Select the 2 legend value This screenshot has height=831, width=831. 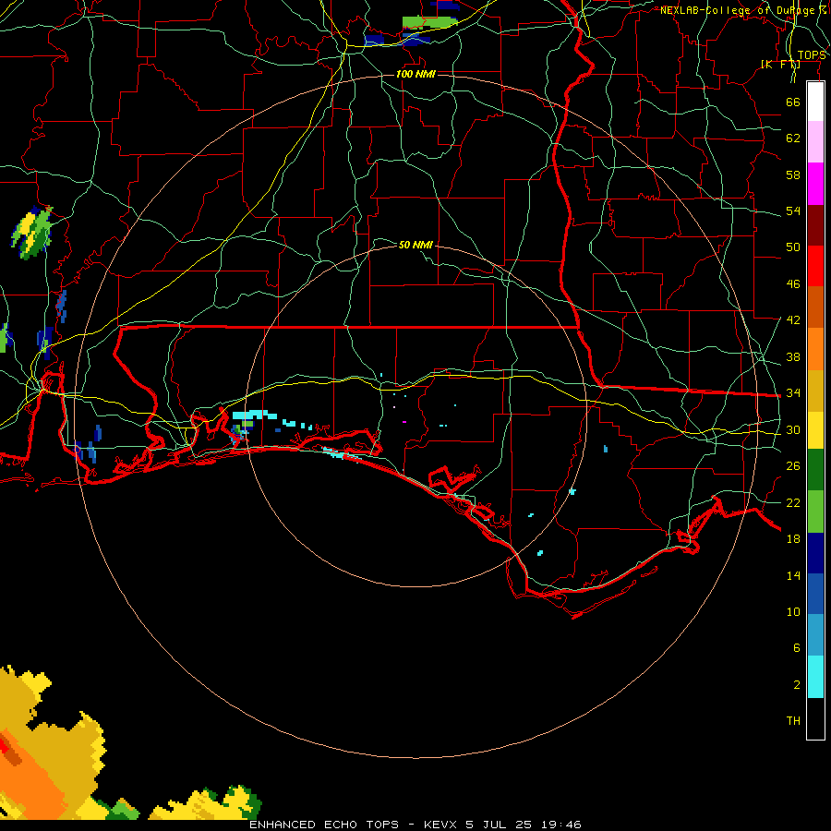(797, 685)
